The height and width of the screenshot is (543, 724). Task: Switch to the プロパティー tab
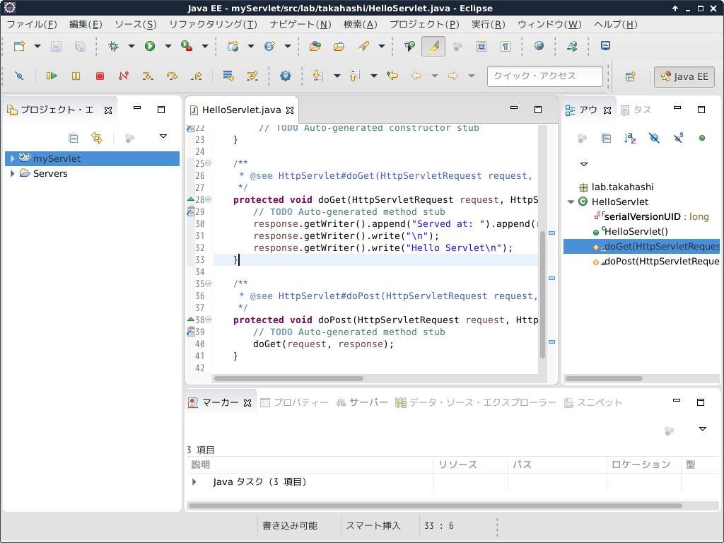tap(294, 402)
